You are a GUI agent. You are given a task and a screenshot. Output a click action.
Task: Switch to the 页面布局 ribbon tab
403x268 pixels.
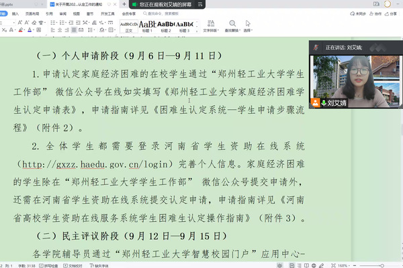[32, 13]
